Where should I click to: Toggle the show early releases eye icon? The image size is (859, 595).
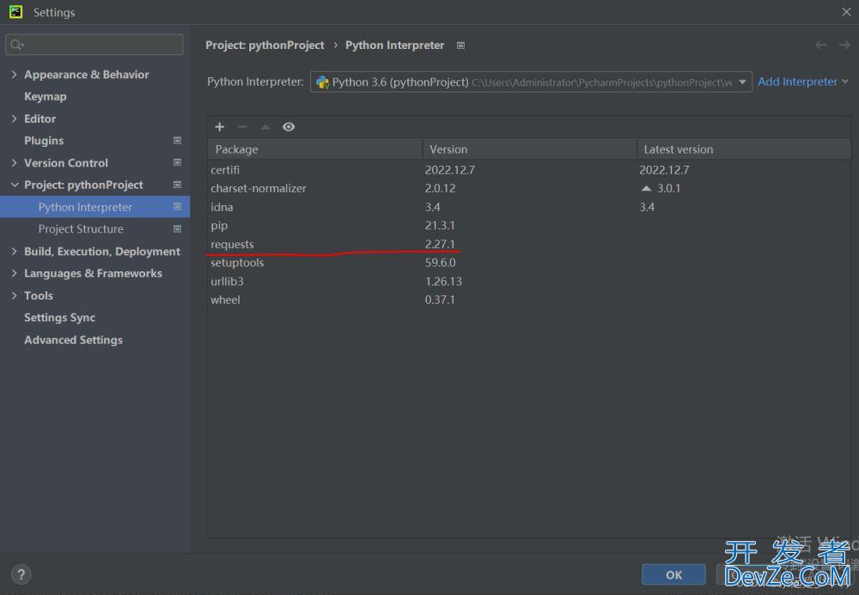(289, 127)
